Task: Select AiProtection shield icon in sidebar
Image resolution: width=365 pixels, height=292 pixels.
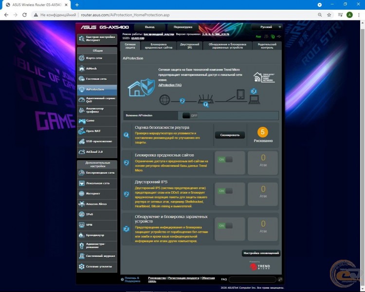Action: [x=81, y=90]
